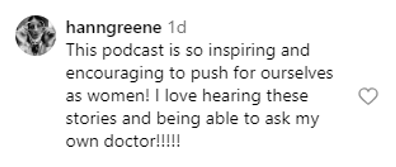Image resolution: width=396 pixels, height=167 pixels.
Task: Select the 1d timestamp
Action: [177, 27]
